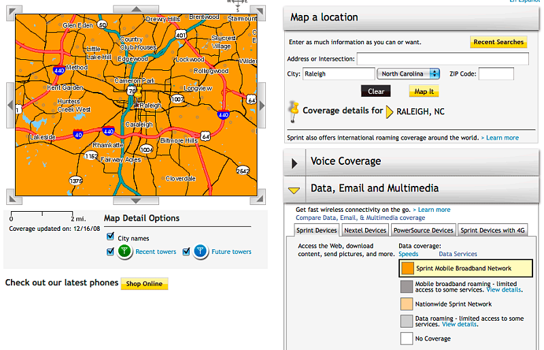The width and height of the screenshot is (544, 350).
Task: Click the Map It button
Action: (x=424, y=91)
